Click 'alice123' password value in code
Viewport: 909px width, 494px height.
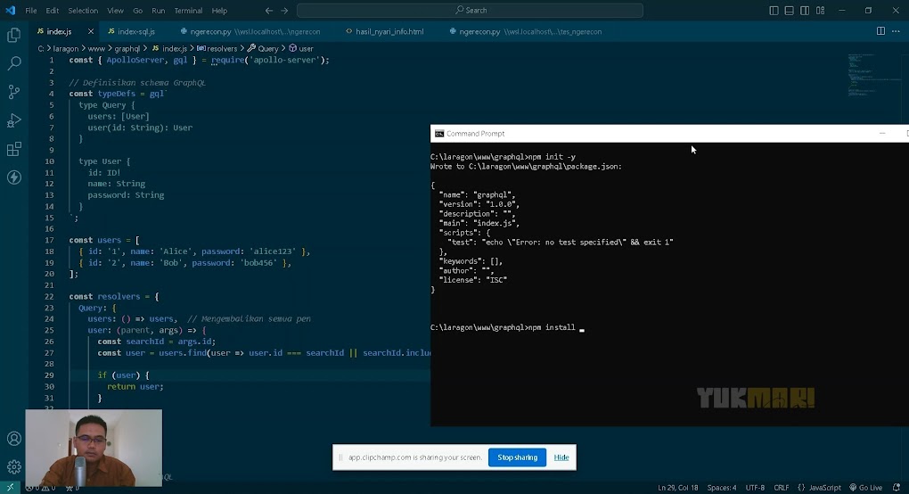pyautogui.click(x=273, y=251)
